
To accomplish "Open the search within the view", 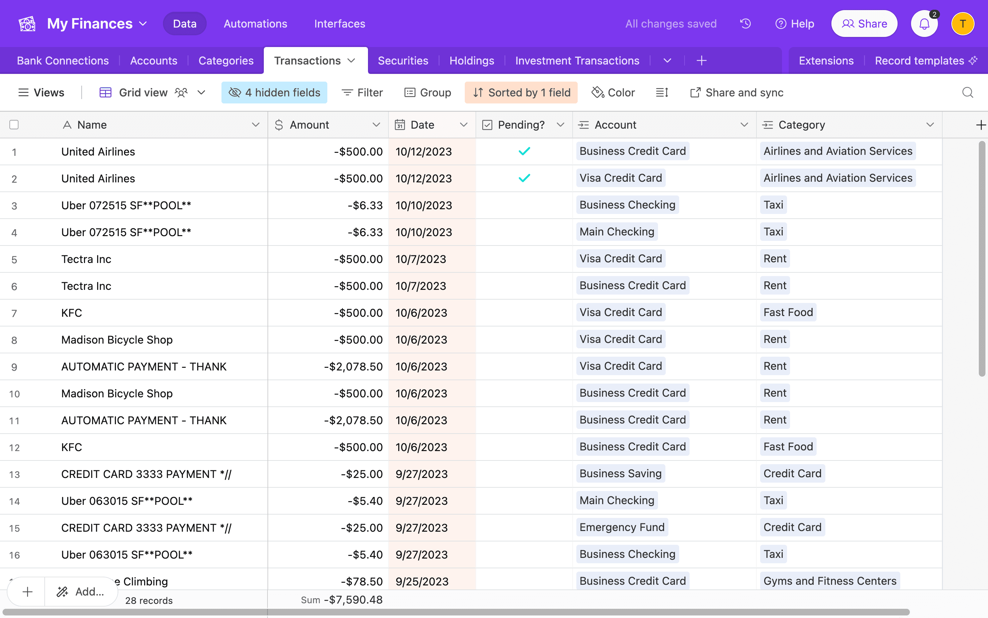I will (967, 92).
